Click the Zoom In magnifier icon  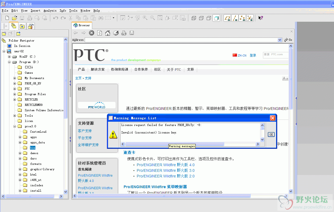click(145, 18)
